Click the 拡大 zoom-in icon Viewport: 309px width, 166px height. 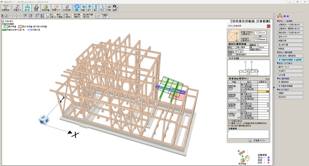90,7
